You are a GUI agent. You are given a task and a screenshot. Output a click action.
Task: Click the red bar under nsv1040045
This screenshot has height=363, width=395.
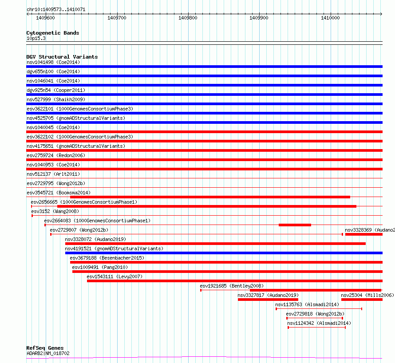tap(204, 132)
